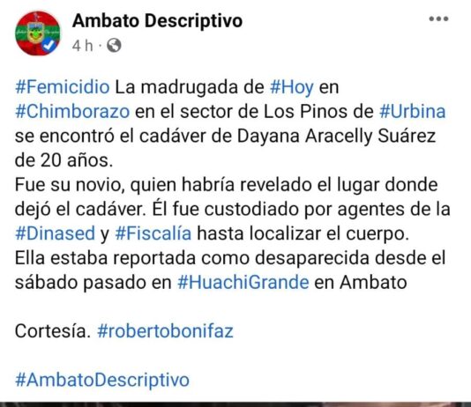The height and width of the screenshot is (407, 471).
Task: Click the public globe privacy icon
Action: point(114,46)
